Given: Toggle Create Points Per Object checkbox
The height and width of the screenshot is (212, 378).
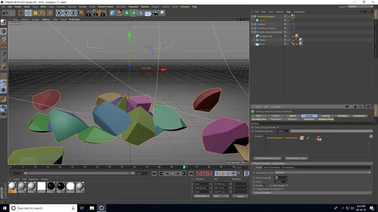Looking at the screenshot, I should point(282,189).
